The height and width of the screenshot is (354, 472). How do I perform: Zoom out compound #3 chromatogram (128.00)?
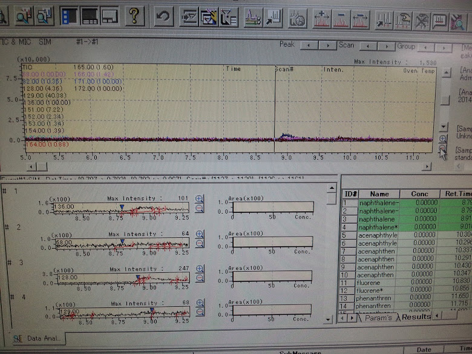200,278
